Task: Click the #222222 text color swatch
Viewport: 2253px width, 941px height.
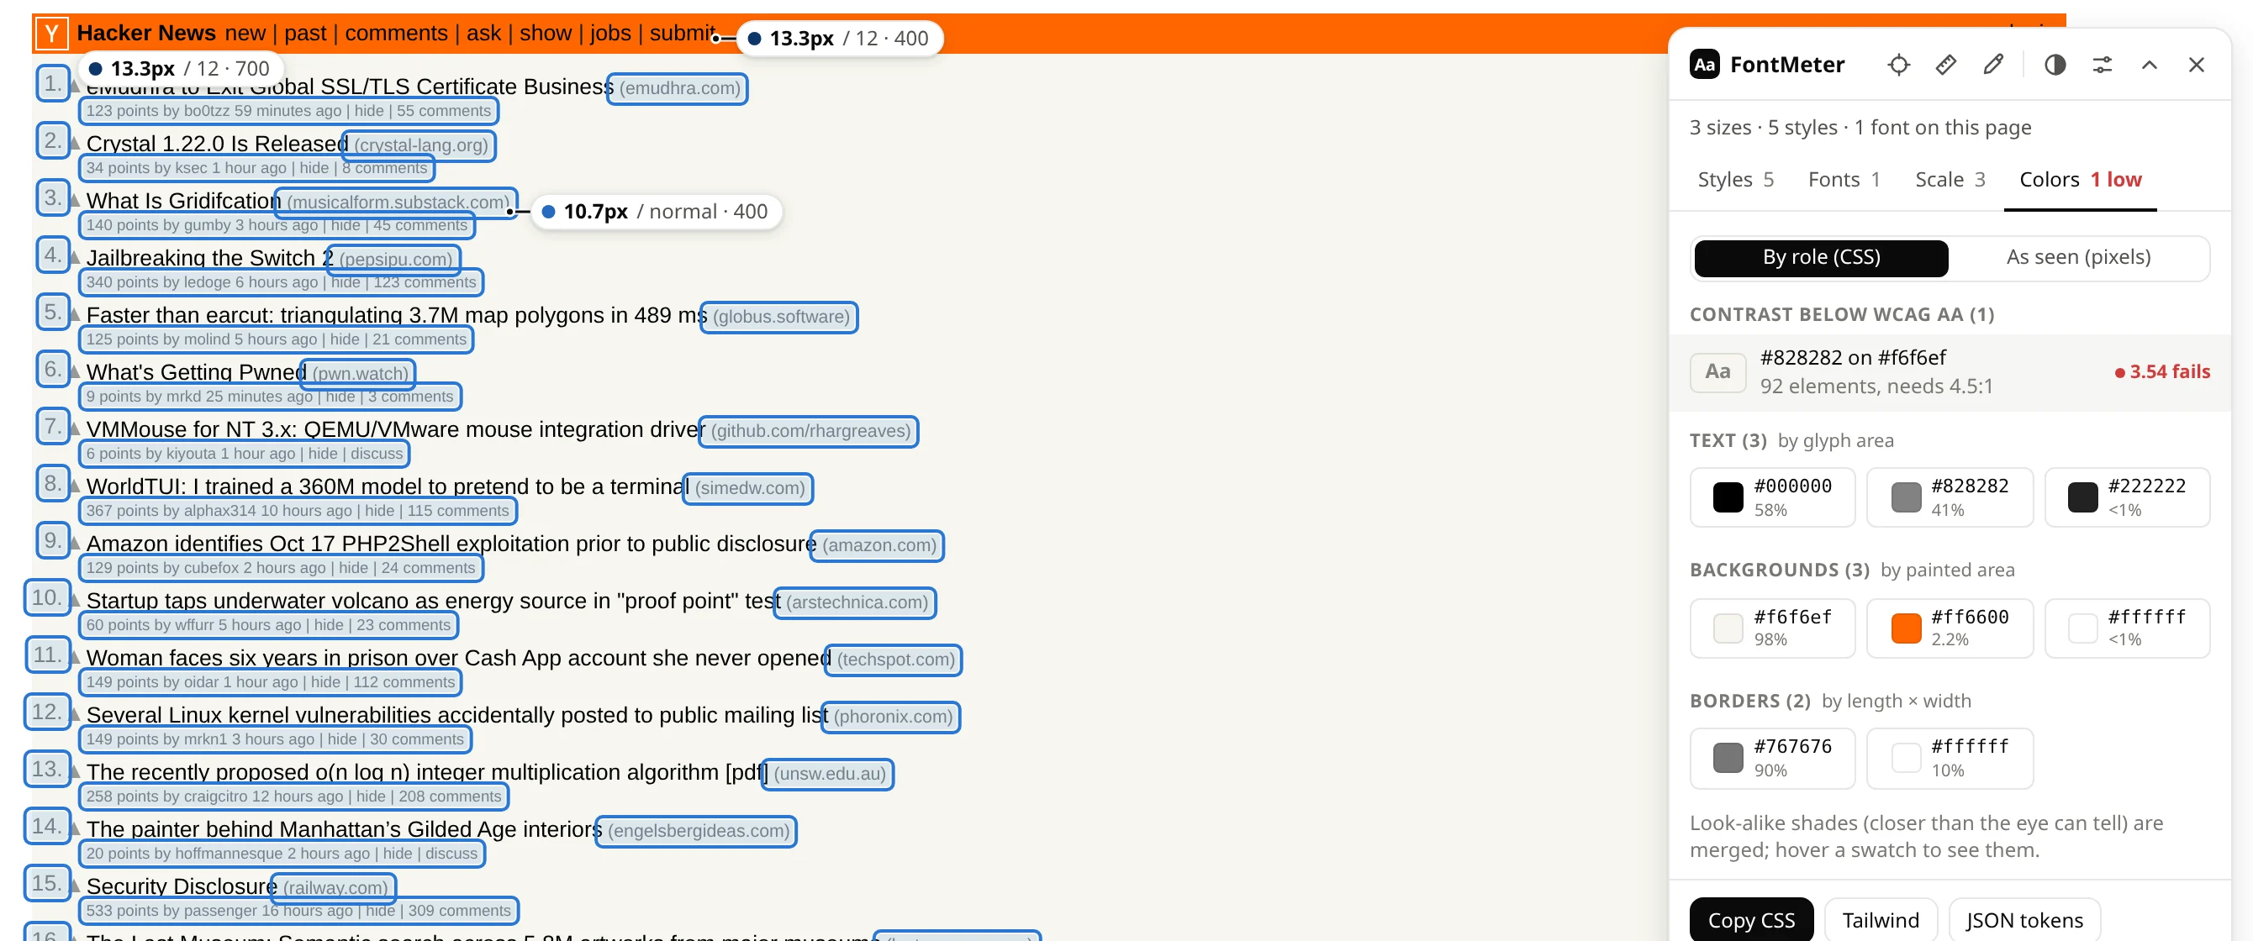Action: click(2127, 497)
